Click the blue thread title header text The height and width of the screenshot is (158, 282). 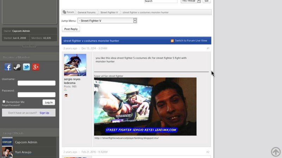tap(91, 41)
